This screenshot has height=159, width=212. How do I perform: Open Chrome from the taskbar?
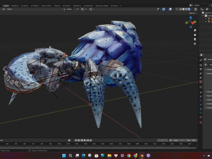tap(129, 155)
